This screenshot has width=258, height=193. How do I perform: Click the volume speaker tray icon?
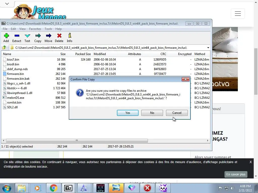(x=233, y=188)
